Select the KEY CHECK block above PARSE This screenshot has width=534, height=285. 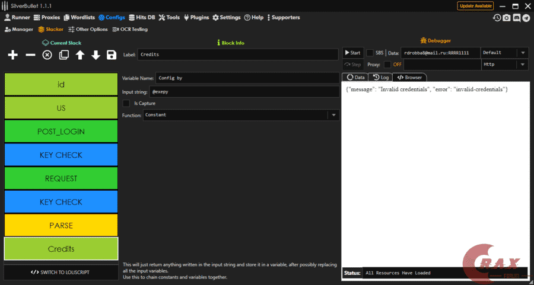[x=61, y=201]
